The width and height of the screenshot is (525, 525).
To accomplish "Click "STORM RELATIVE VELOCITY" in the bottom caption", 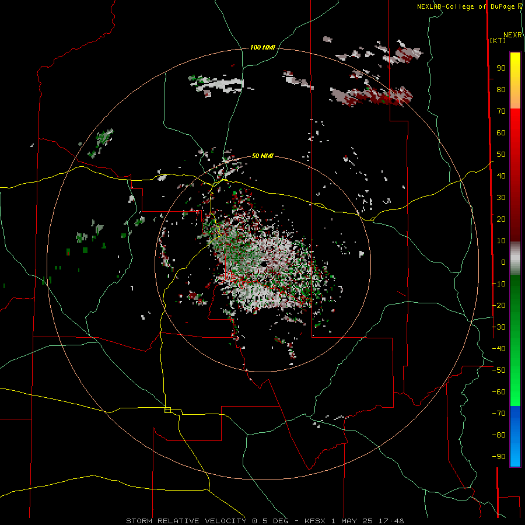I will [186, 521].
